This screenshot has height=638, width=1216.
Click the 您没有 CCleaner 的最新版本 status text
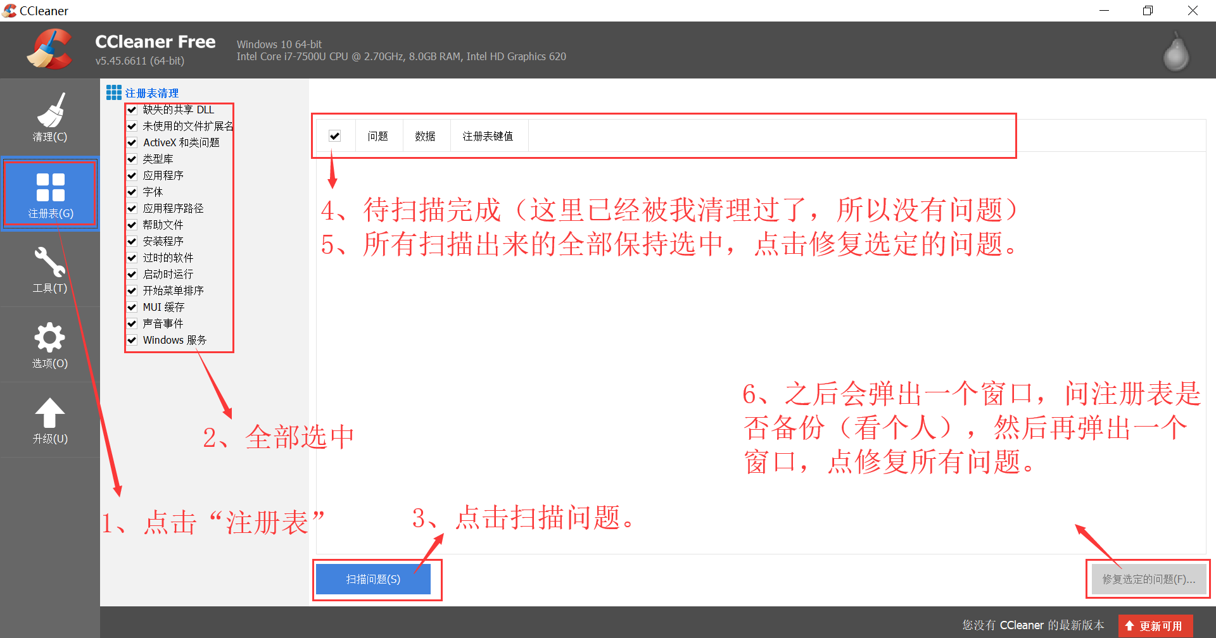pyautogui.click(x=1034, y=625)
